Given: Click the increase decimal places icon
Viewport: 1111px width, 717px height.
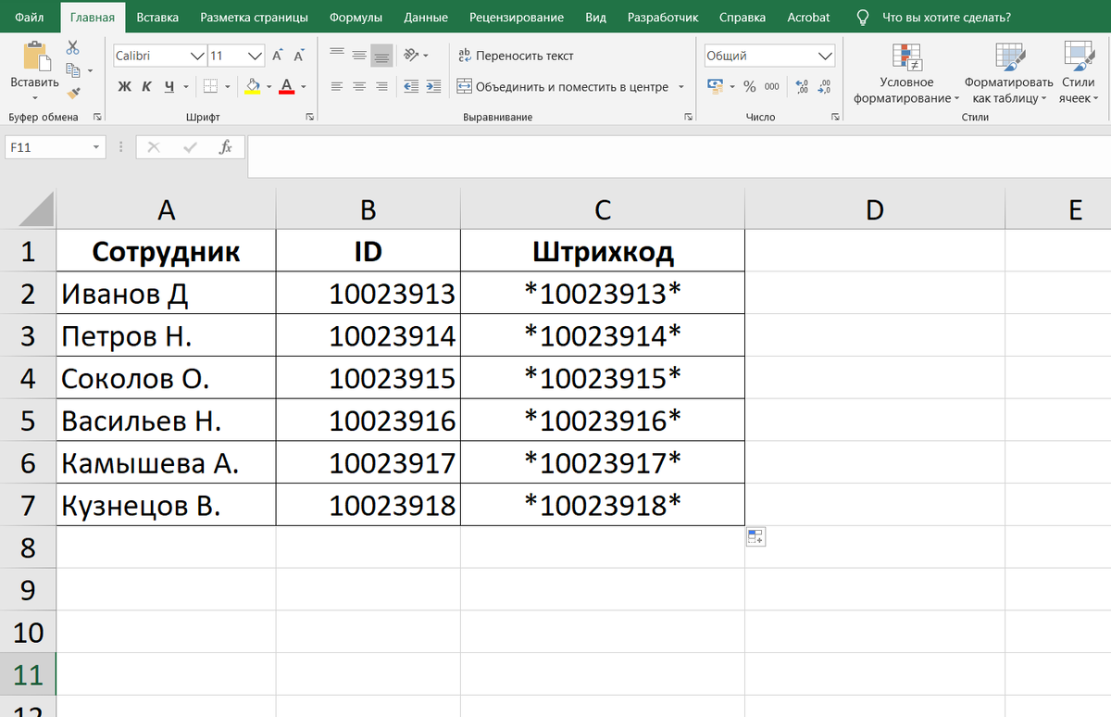Looking at the screenshot, I should point(802,86).
